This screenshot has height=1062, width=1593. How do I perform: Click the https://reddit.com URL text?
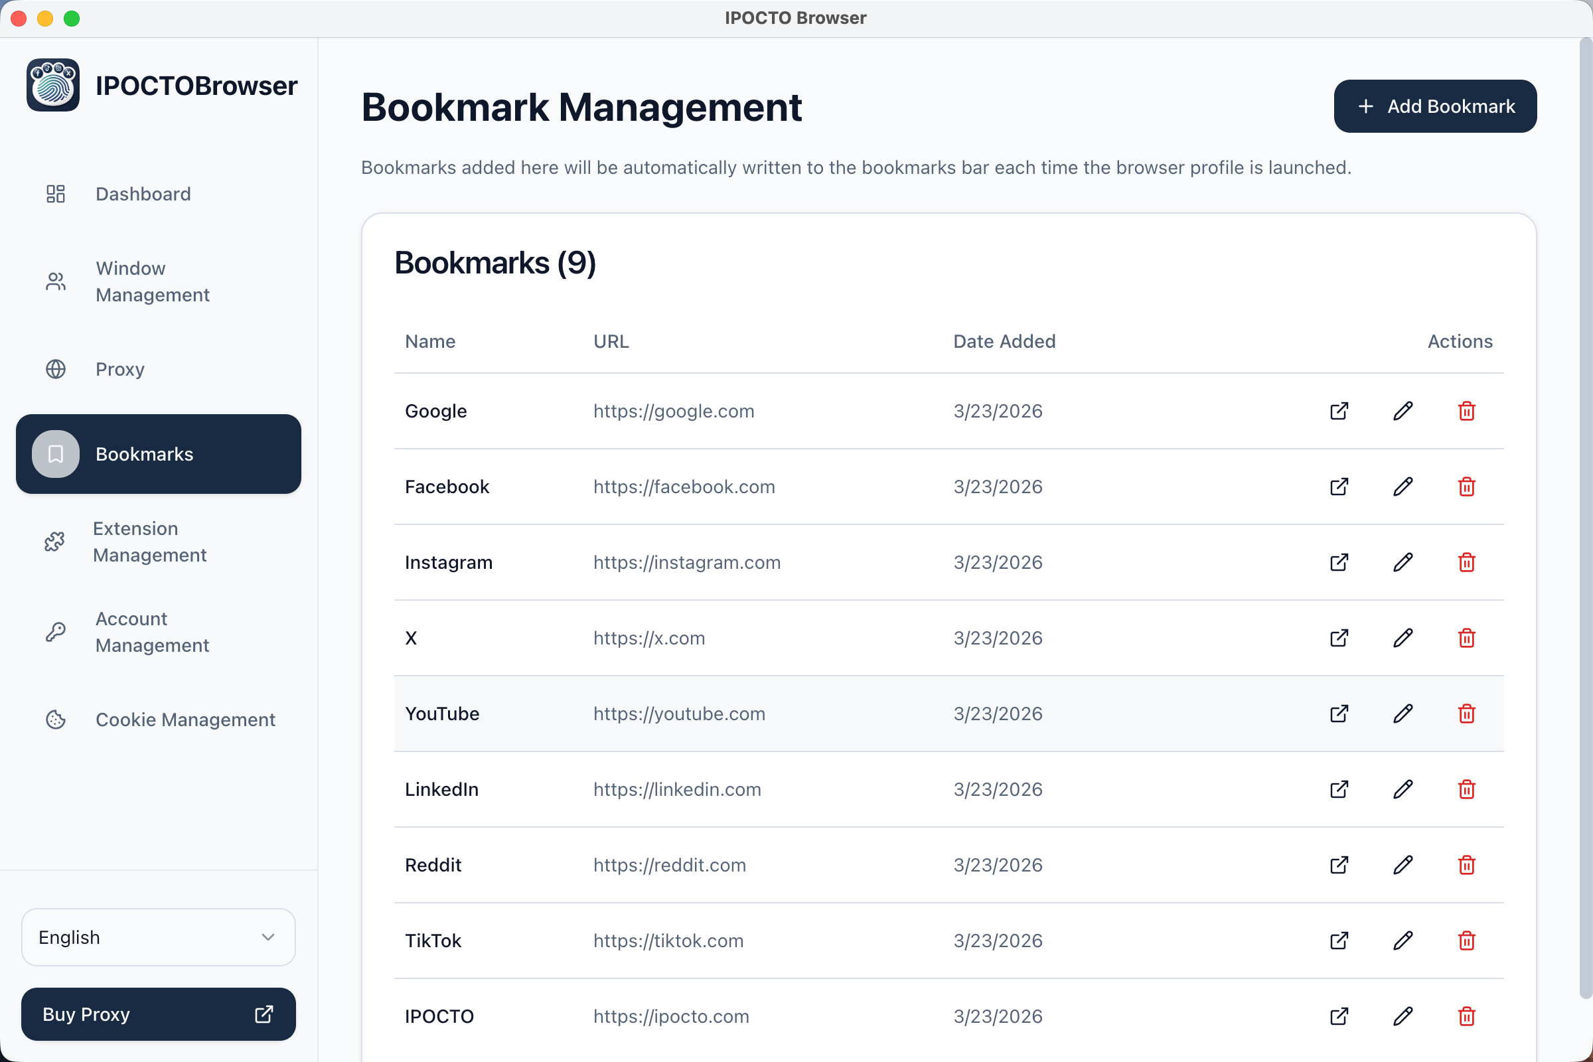tap(670, 866)
